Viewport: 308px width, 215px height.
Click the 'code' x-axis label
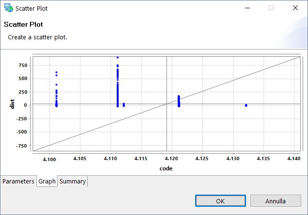(x=167, y=168)
